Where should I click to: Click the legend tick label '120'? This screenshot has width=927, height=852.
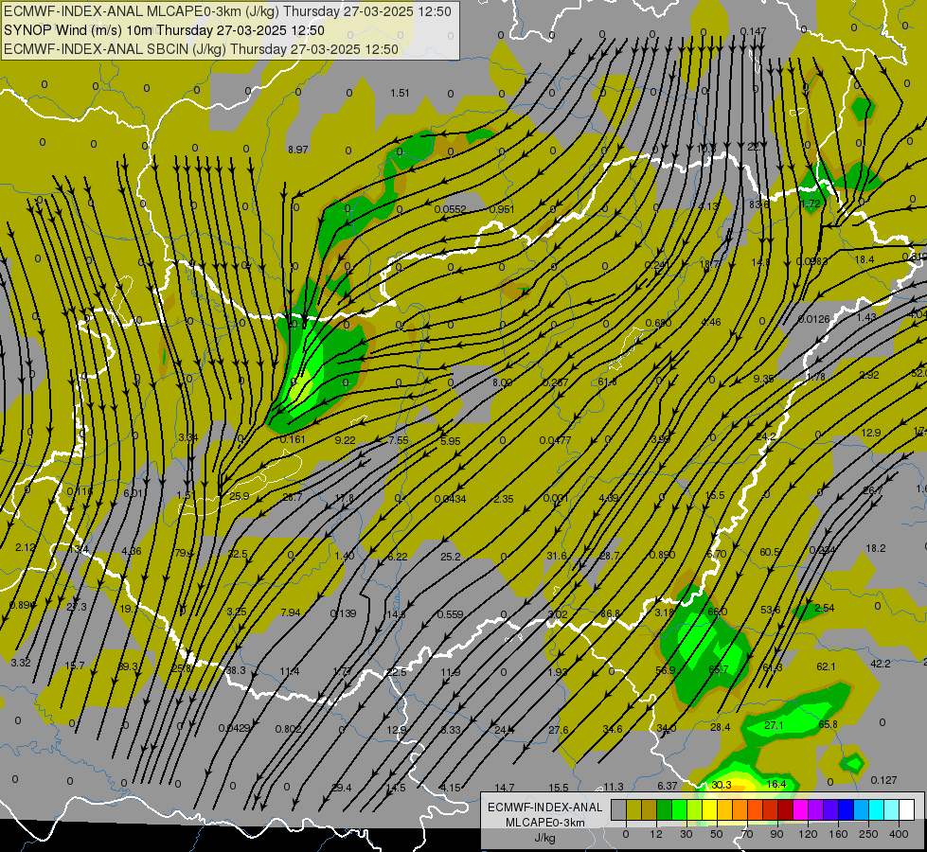(x=808, y=834)
